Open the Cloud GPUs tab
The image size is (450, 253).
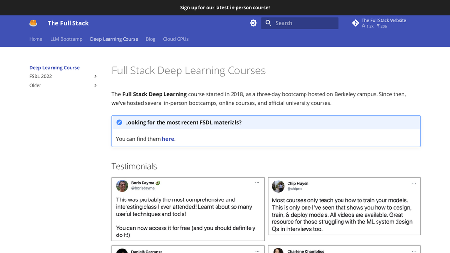coord(176,39)
